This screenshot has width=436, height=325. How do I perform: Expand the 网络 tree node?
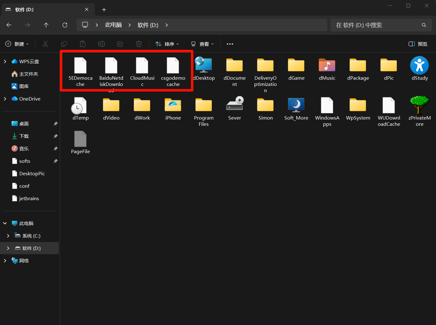pos(5,261)
